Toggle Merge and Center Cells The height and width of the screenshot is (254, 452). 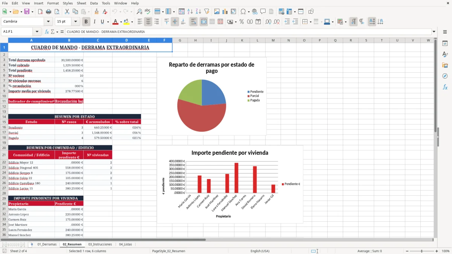point(203,22)
